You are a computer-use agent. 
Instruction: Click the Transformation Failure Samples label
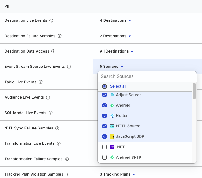pos(34,159)
